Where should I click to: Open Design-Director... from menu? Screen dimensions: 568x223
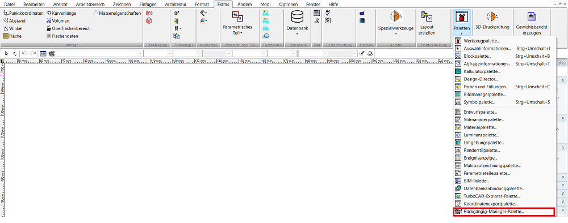click(x=504, y=79)
